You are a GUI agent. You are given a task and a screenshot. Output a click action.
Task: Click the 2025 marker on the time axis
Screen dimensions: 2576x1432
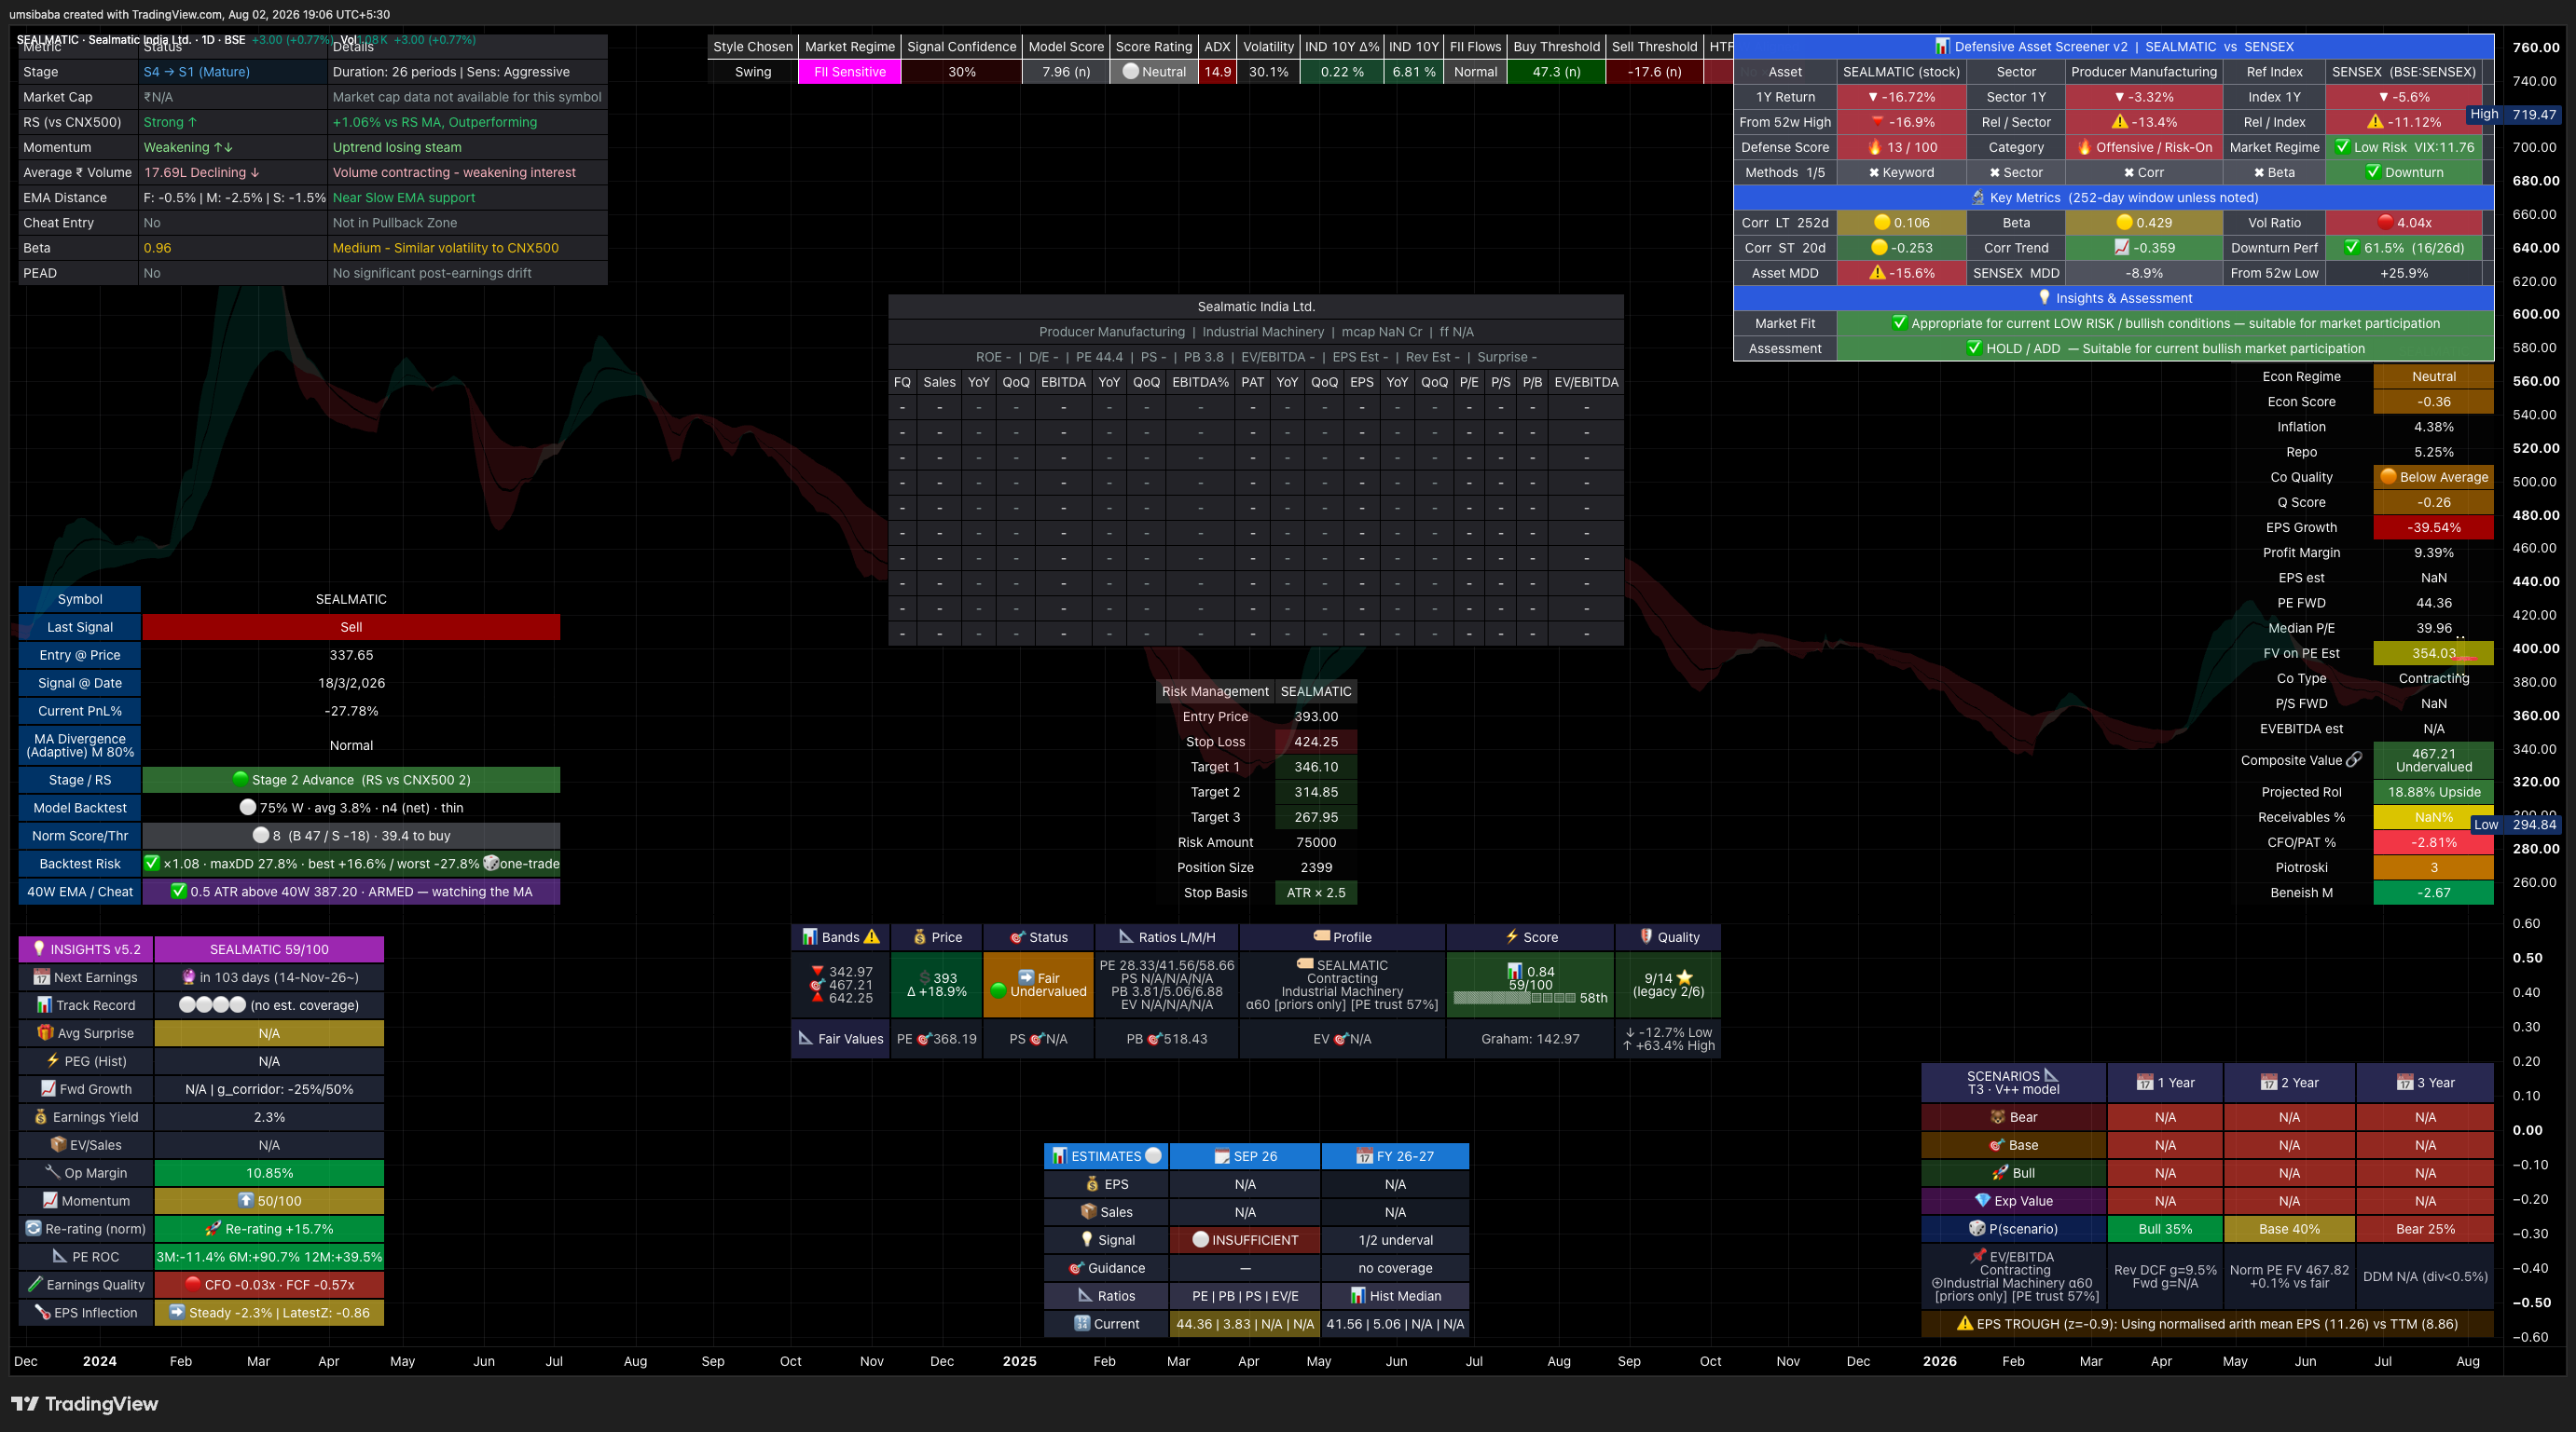pos(1020,1361)
